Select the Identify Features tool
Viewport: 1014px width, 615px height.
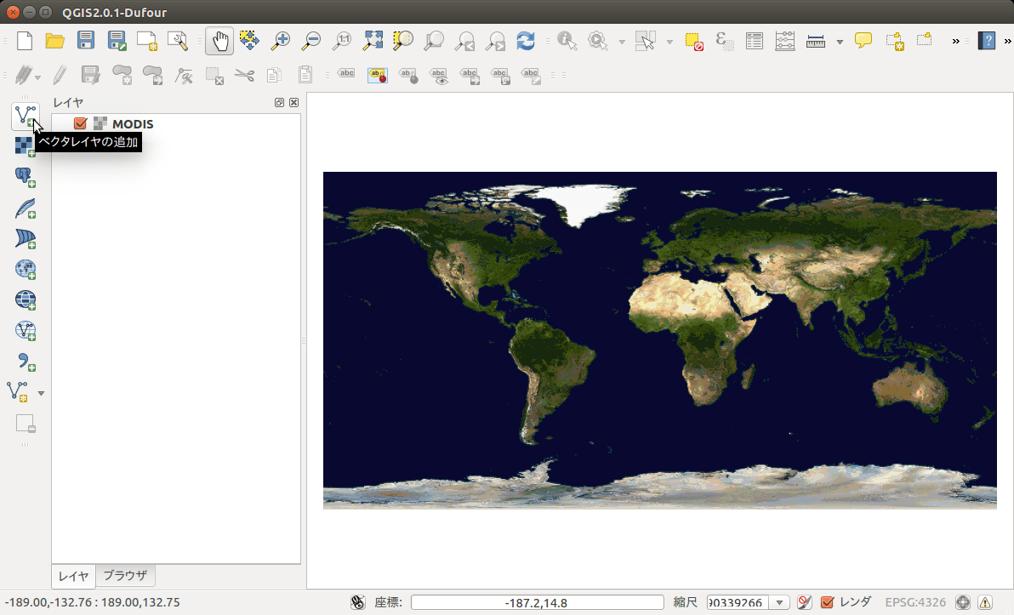[567, 41]
